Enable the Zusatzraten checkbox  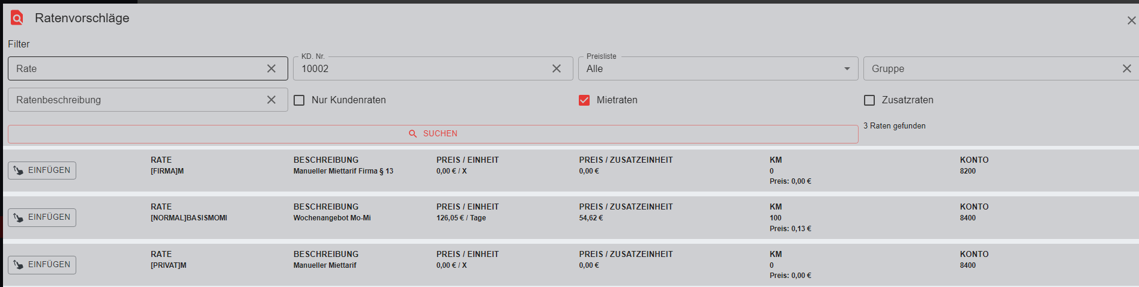869,100
